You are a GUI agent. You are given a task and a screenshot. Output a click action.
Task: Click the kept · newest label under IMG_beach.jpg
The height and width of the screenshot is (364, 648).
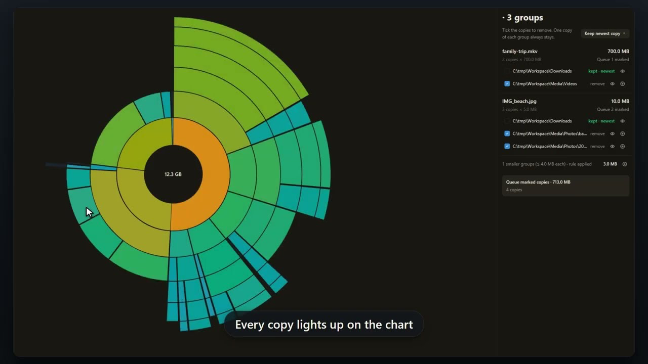point(601,121)
